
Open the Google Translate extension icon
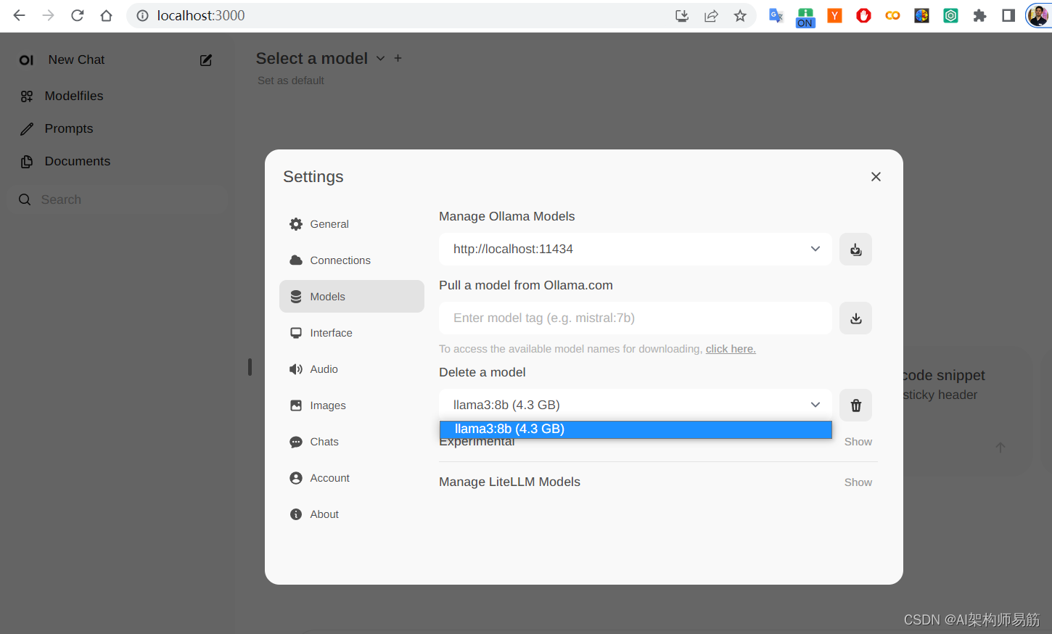pyautogui.click(x=776, y=16)
